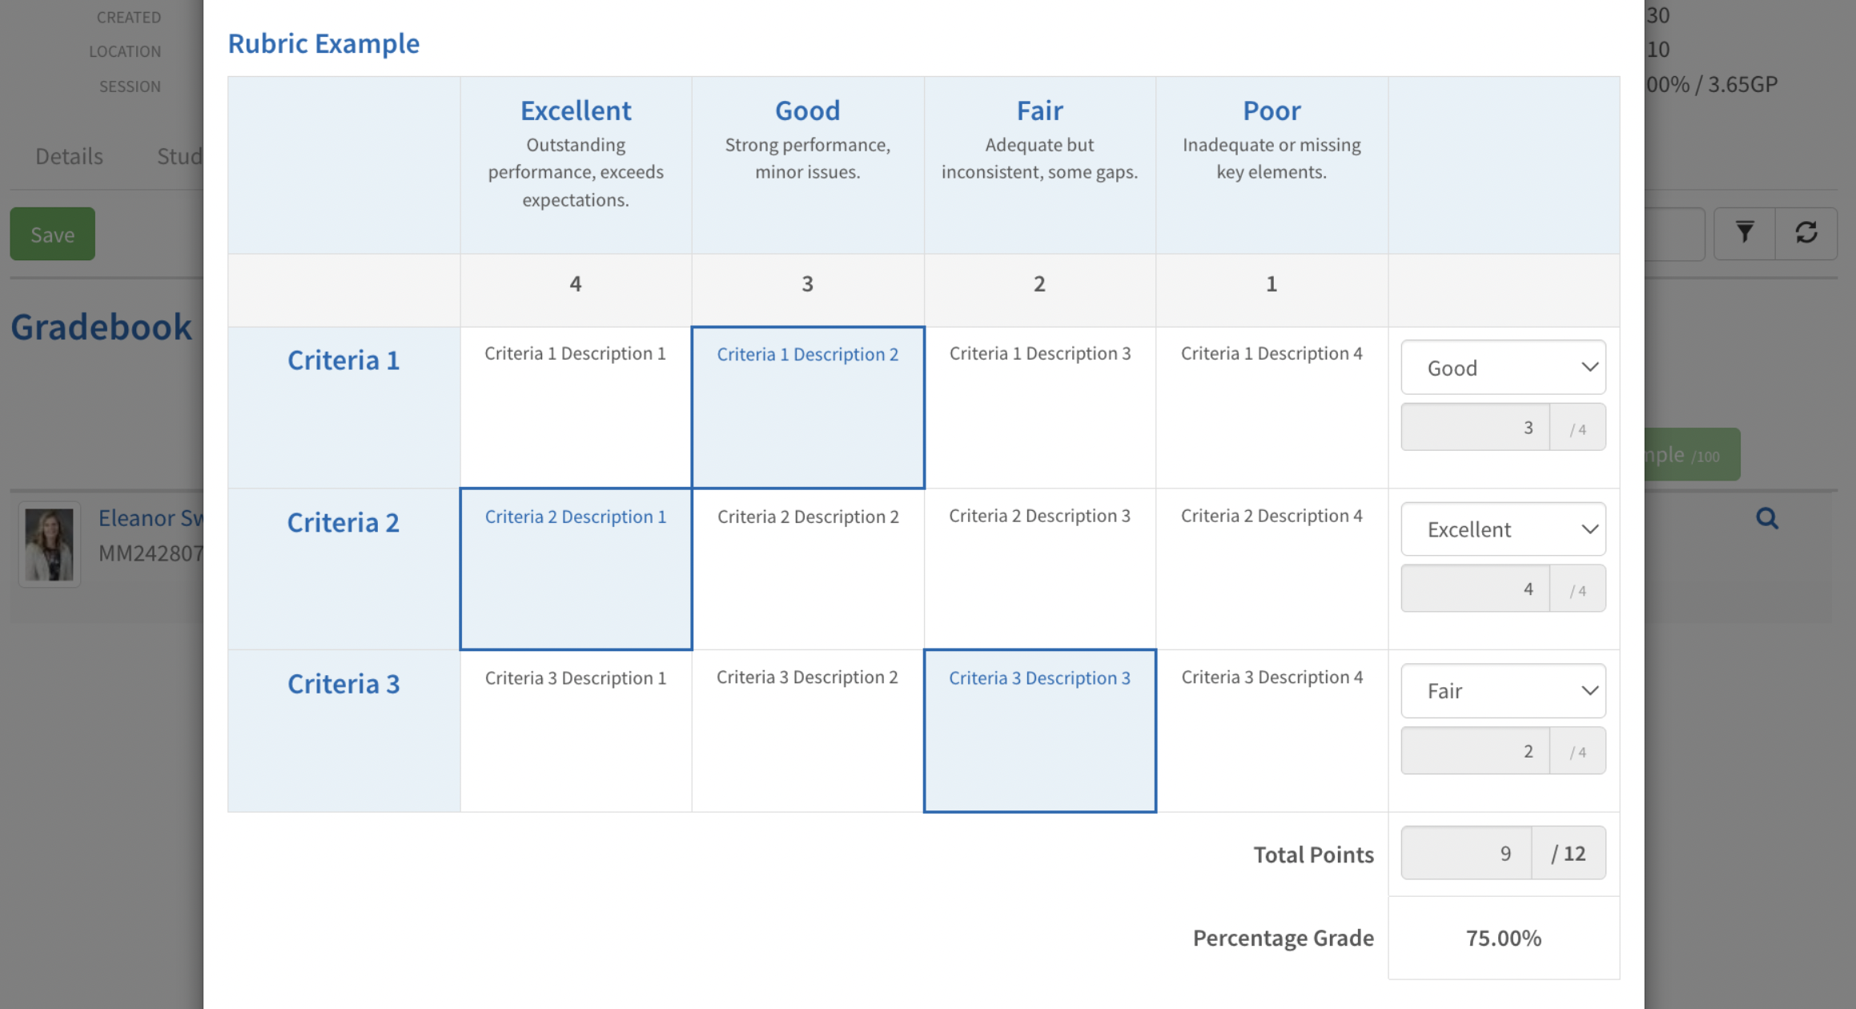Viewport: 1856px width, 1009px height.
Task: Pick Criteria 3 Description 4 cell
Action: (x=1271, y=730)
